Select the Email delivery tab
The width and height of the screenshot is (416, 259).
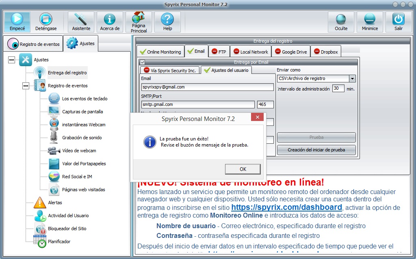[x=196, y=51]
